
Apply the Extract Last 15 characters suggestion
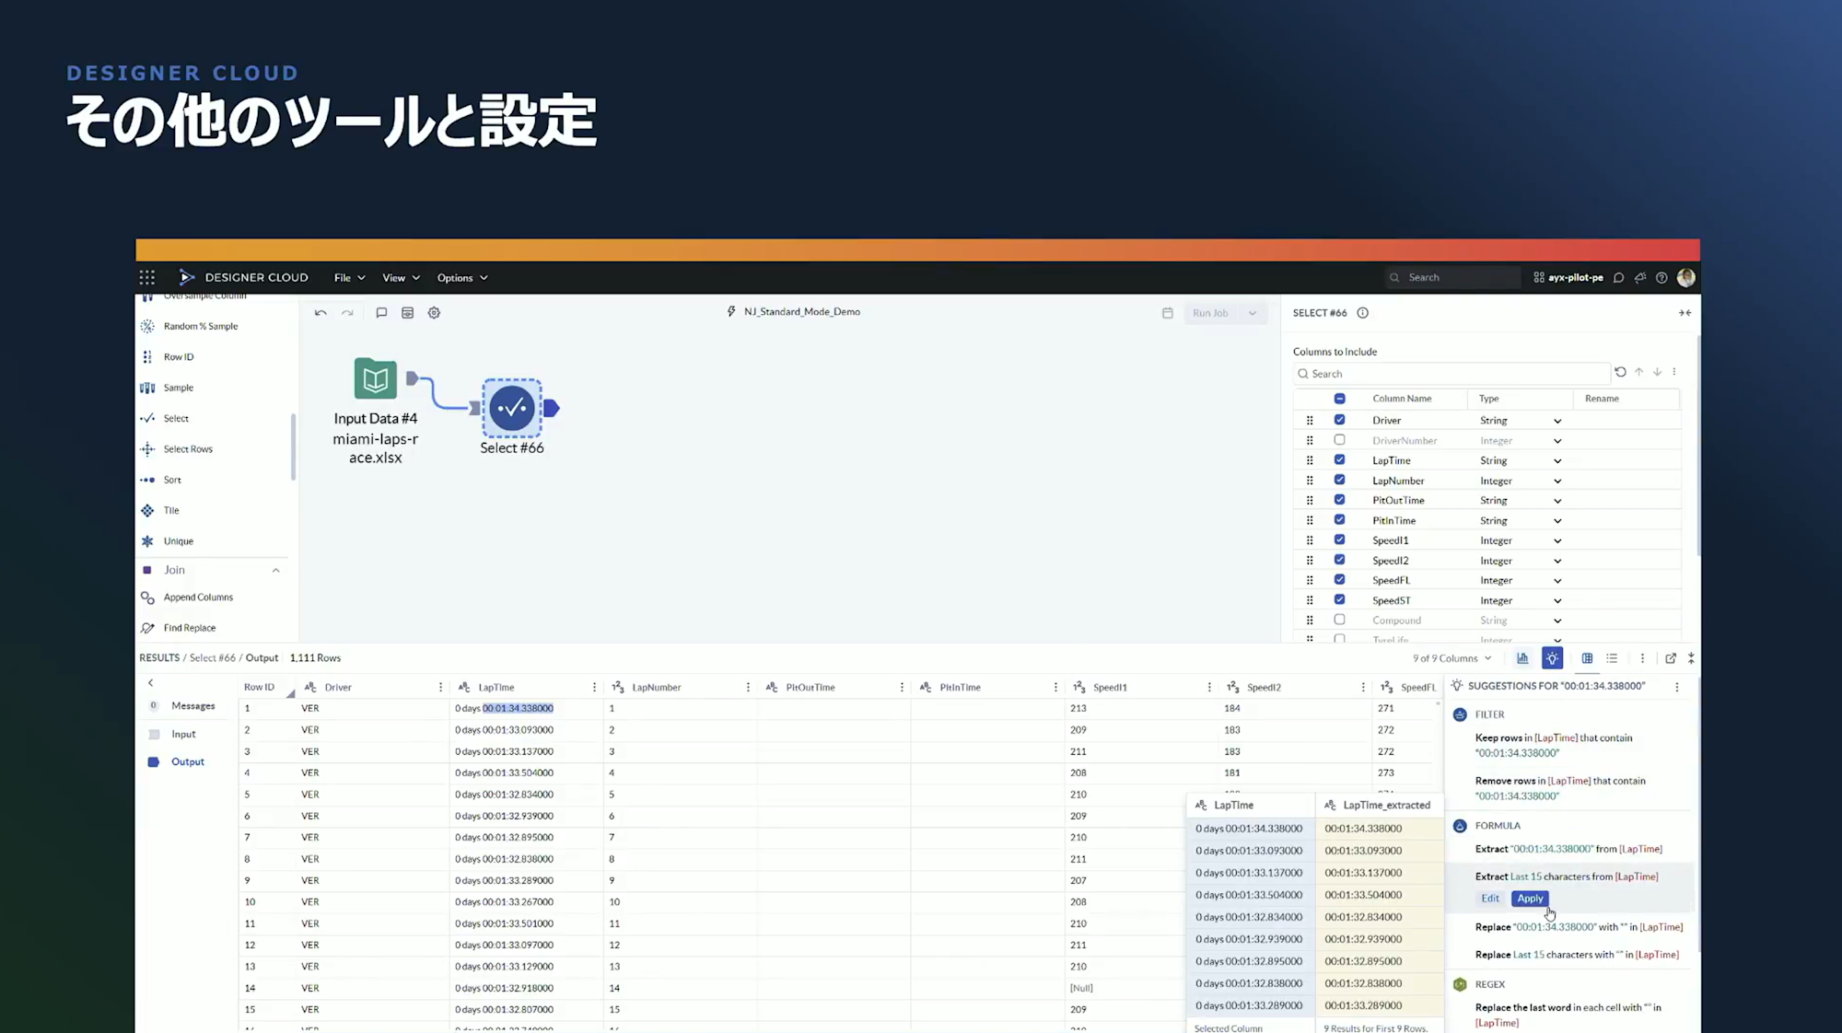pos(1530,899)
